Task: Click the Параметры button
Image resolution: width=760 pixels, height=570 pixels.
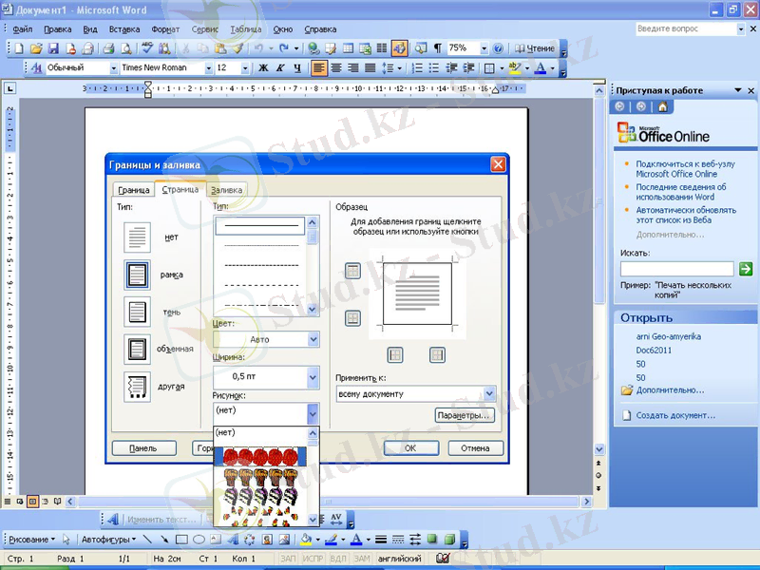Action: 465,415
